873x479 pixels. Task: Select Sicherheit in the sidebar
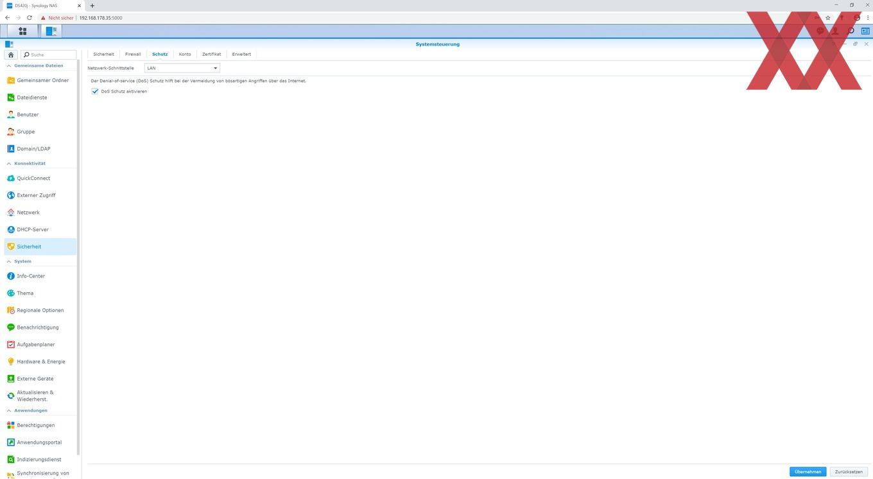pyautogui.click(x=40, y=247)
